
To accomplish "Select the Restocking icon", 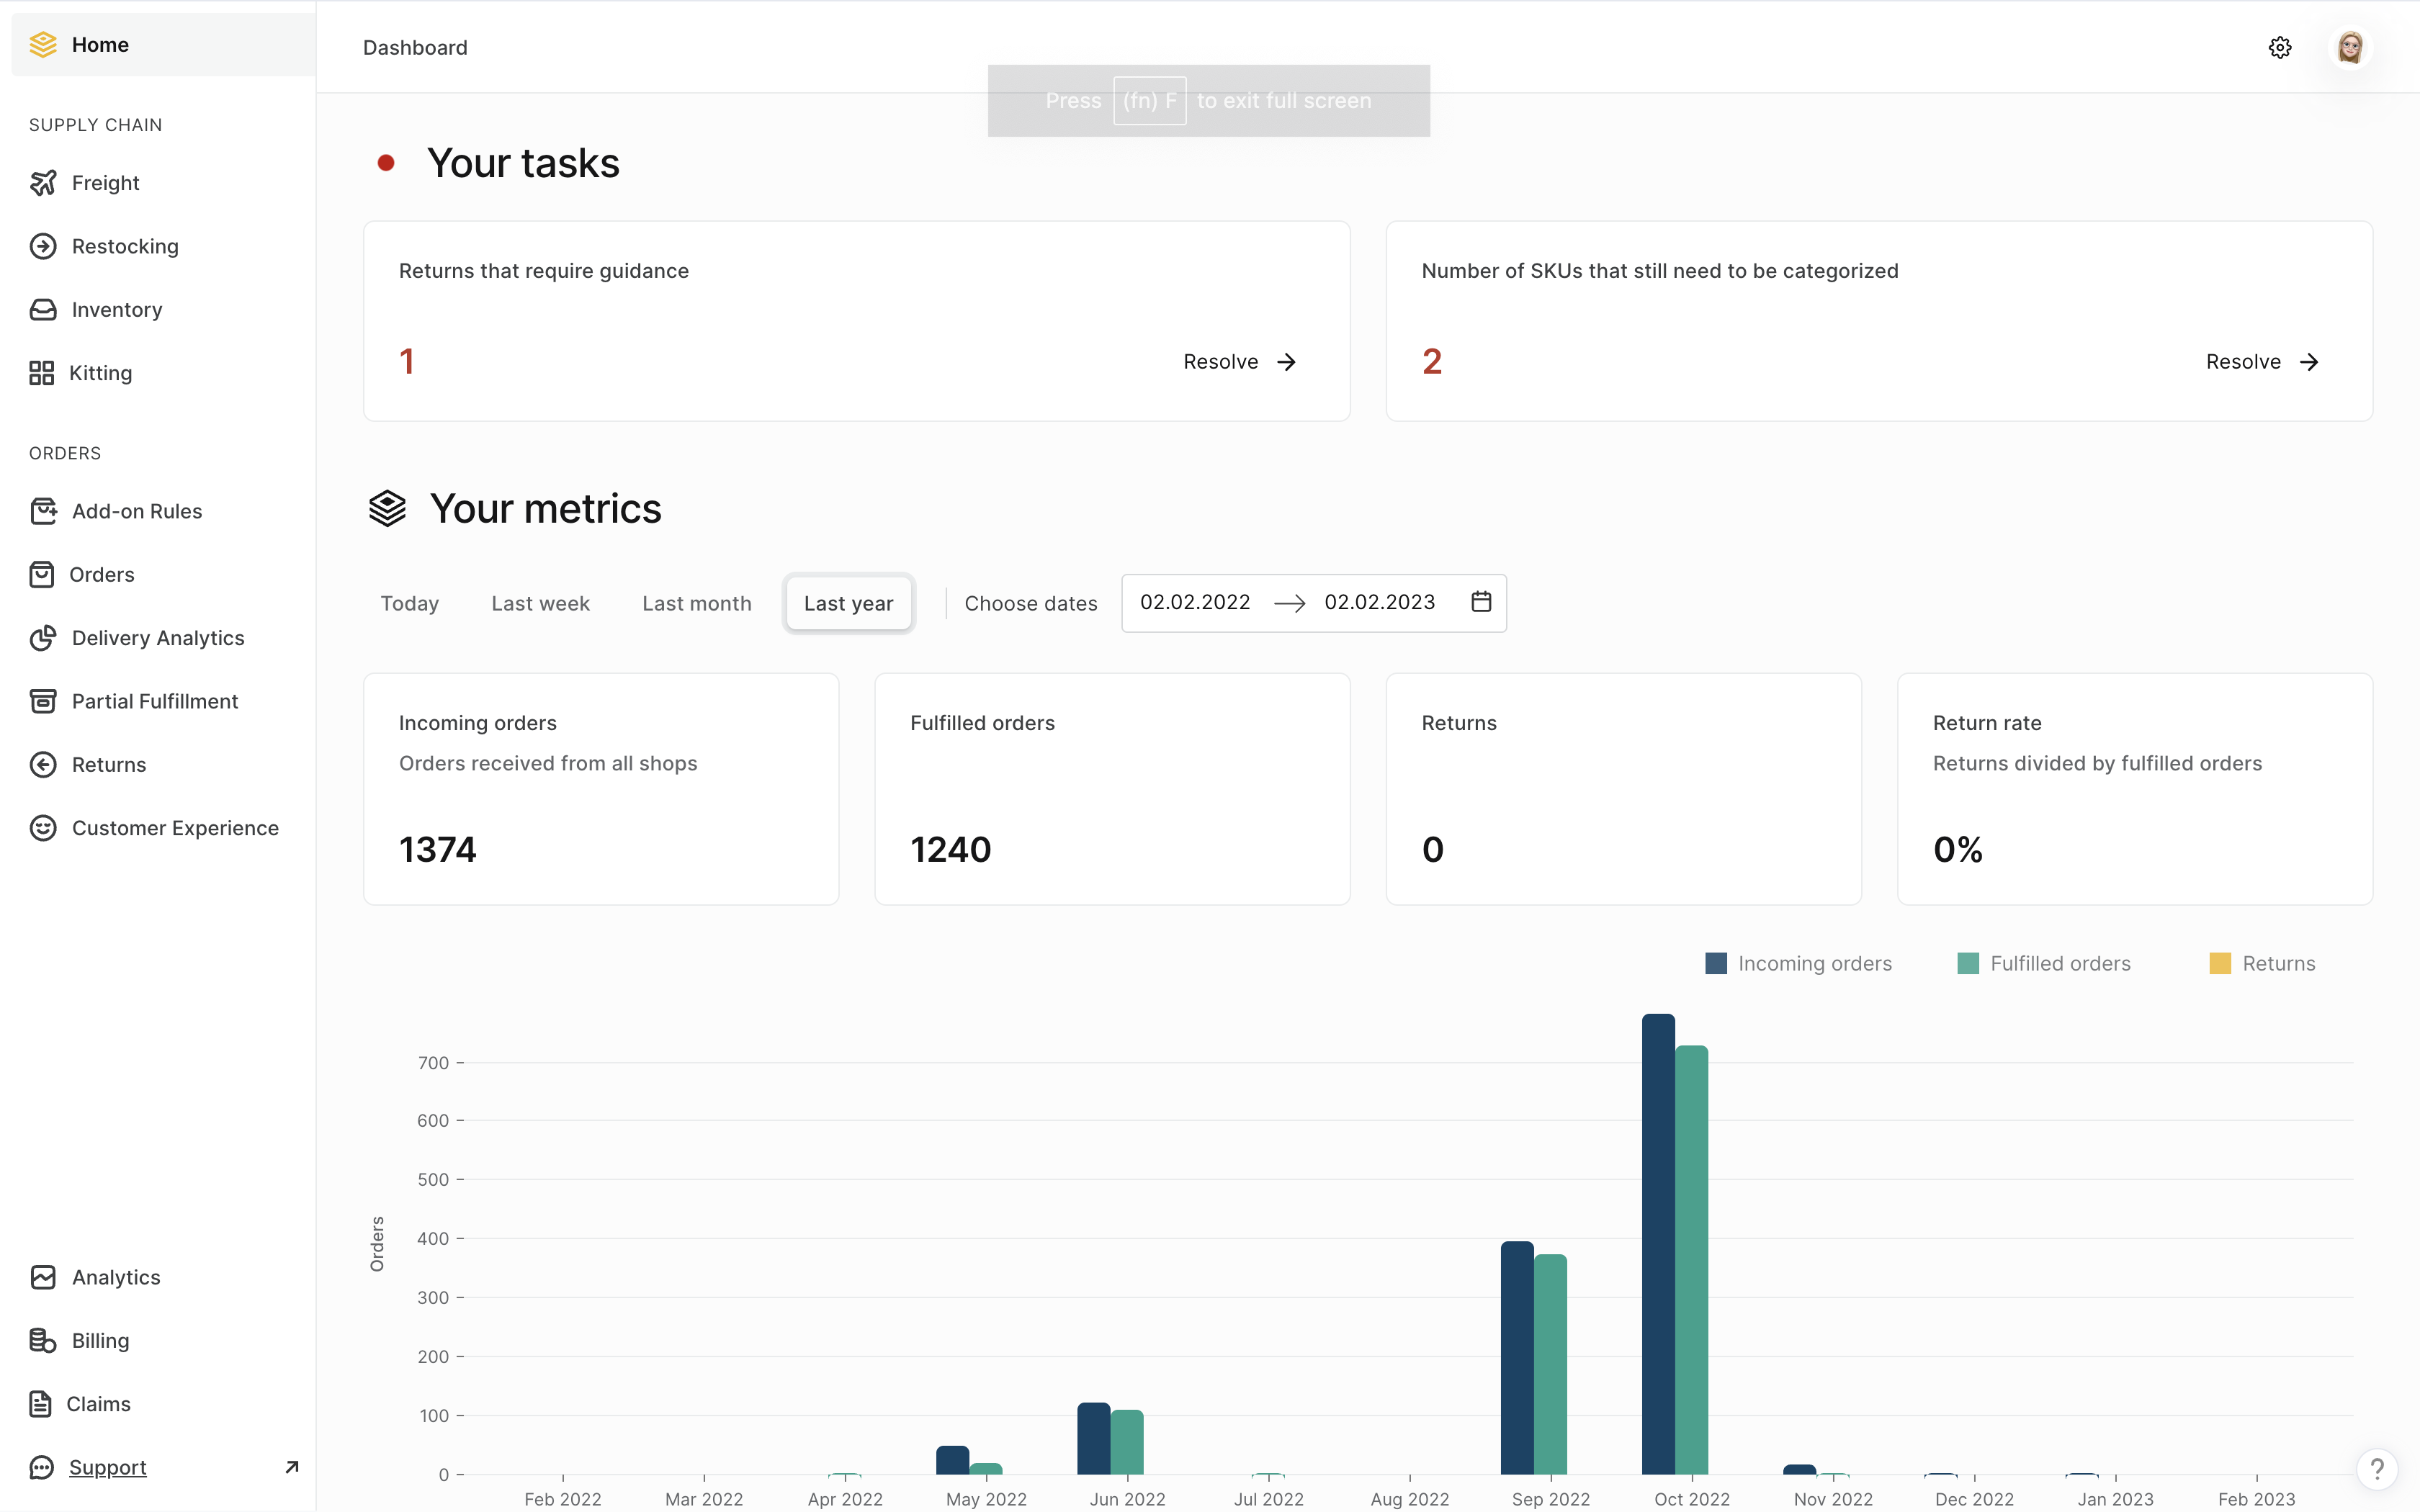I will (x=43, y=246).
